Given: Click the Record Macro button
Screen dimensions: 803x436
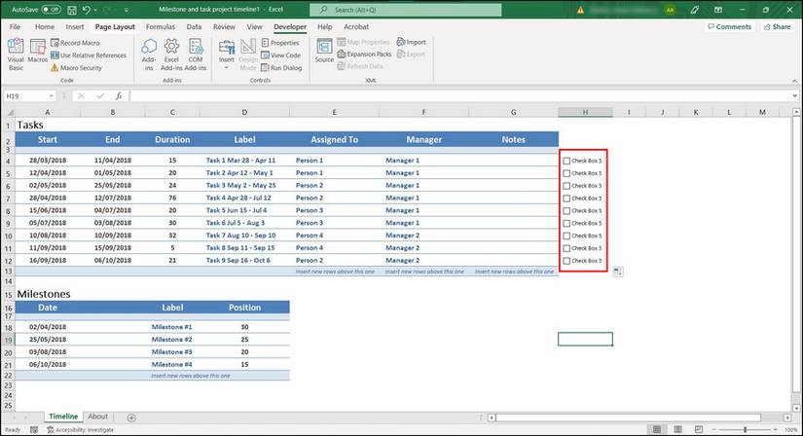Looking at the screenshot, I should coord(80,43).
